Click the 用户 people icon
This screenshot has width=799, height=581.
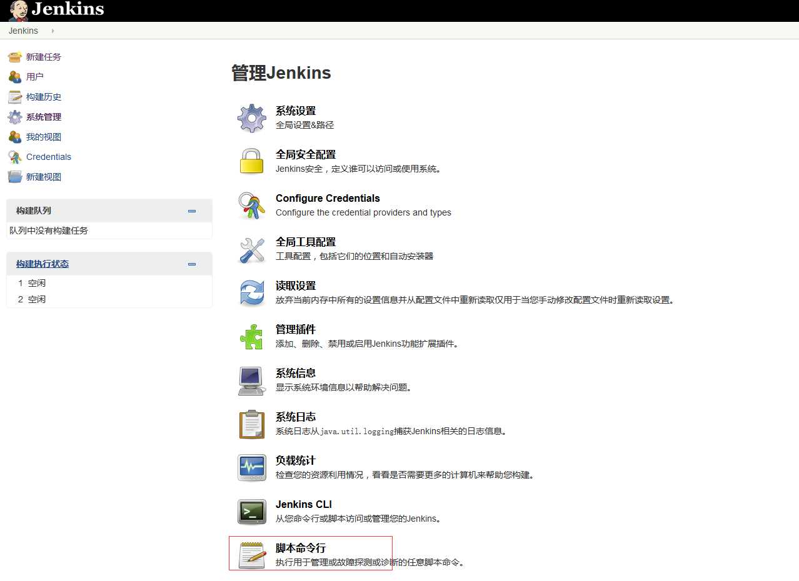[x=15, y=77]
